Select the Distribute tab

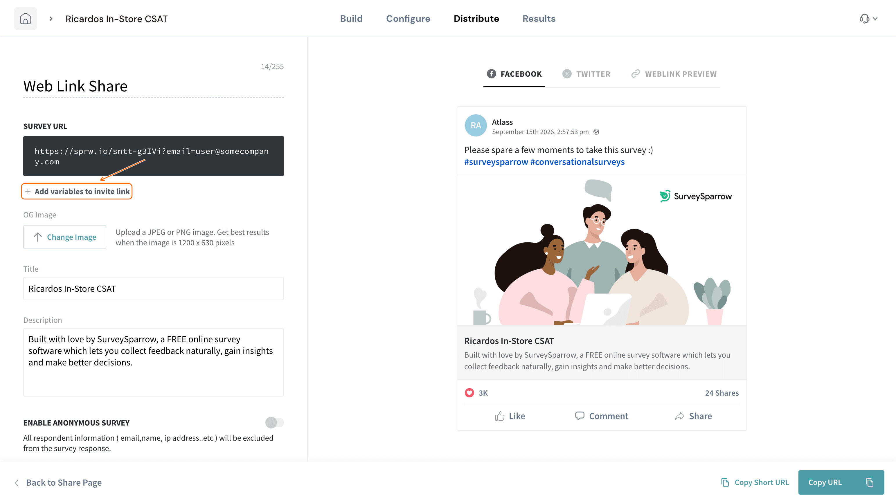(476, 18)
